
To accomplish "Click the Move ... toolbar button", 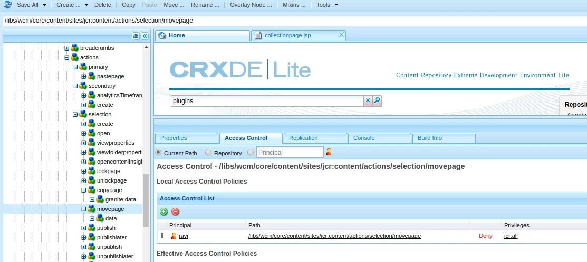I will tap(174, 5).
